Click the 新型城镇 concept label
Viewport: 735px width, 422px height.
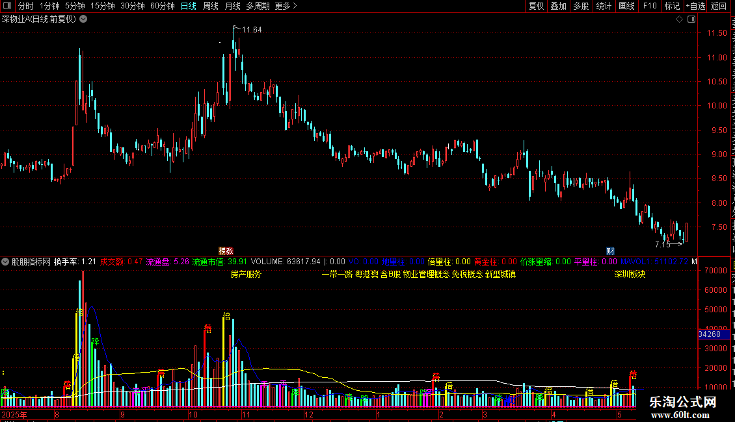[500, 274]
